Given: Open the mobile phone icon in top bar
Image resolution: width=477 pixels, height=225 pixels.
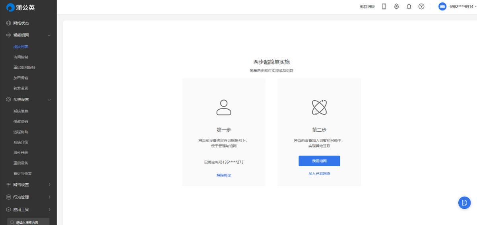Looking at the screenshot, I should click(384, 6).
